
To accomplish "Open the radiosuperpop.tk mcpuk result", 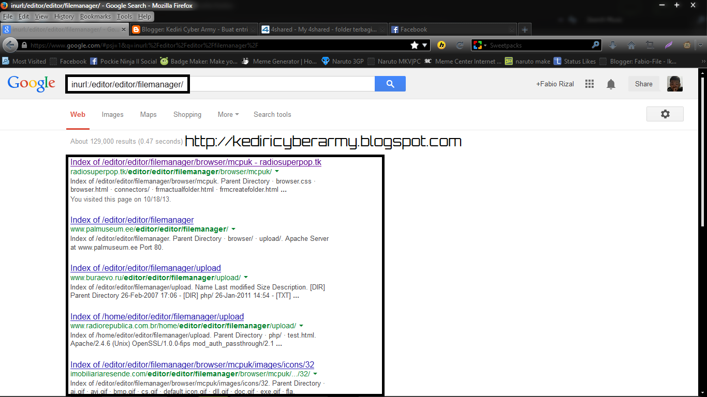I will coord(196,162).
